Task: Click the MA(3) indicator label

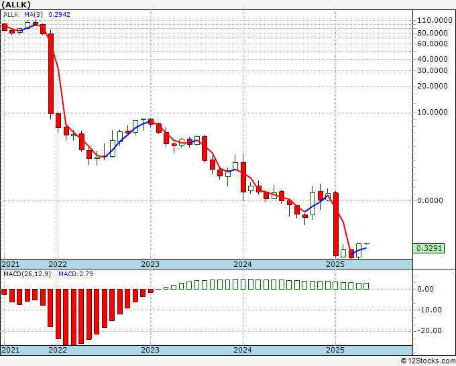Action: click(34, 14)
